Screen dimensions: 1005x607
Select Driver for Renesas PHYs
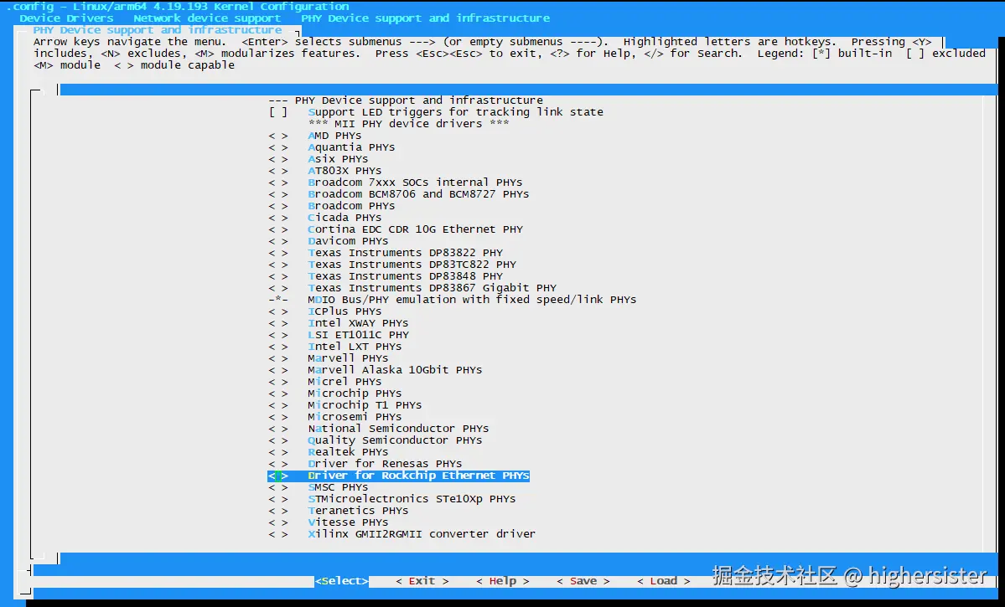365,464
